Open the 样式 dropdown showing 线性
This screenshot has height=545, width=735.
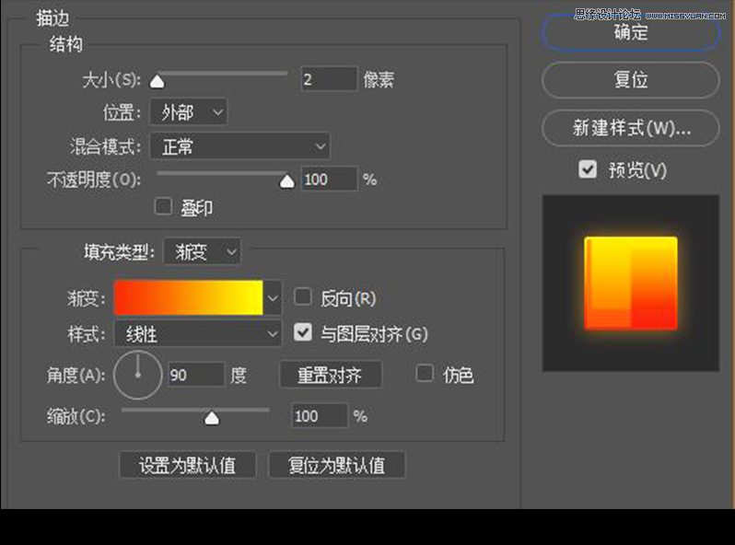(197, 334)
